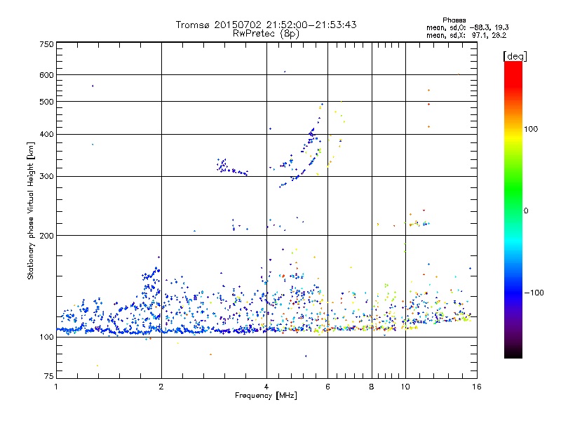
Task: Click the y-axis label '400'
Action: coord(47,134)
